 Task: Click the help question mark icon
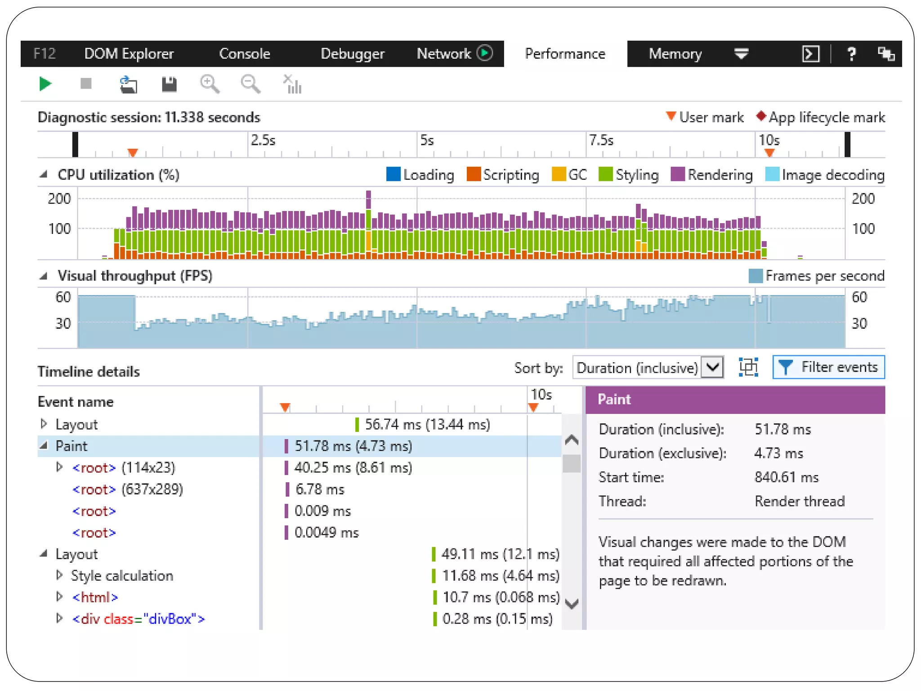point(851,54)
